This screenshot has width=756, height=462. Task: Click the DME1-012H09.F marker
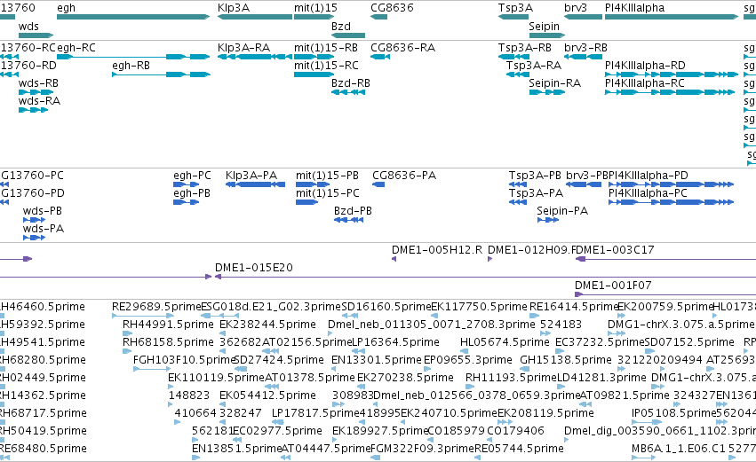point(489,259)
